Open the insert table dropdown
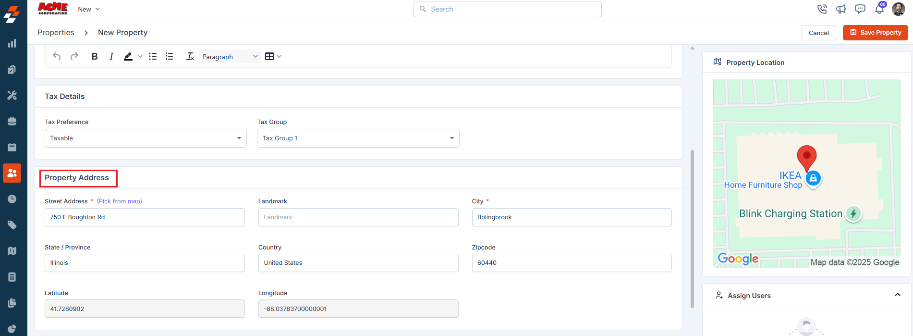The image size is (913, 336). 273,56
